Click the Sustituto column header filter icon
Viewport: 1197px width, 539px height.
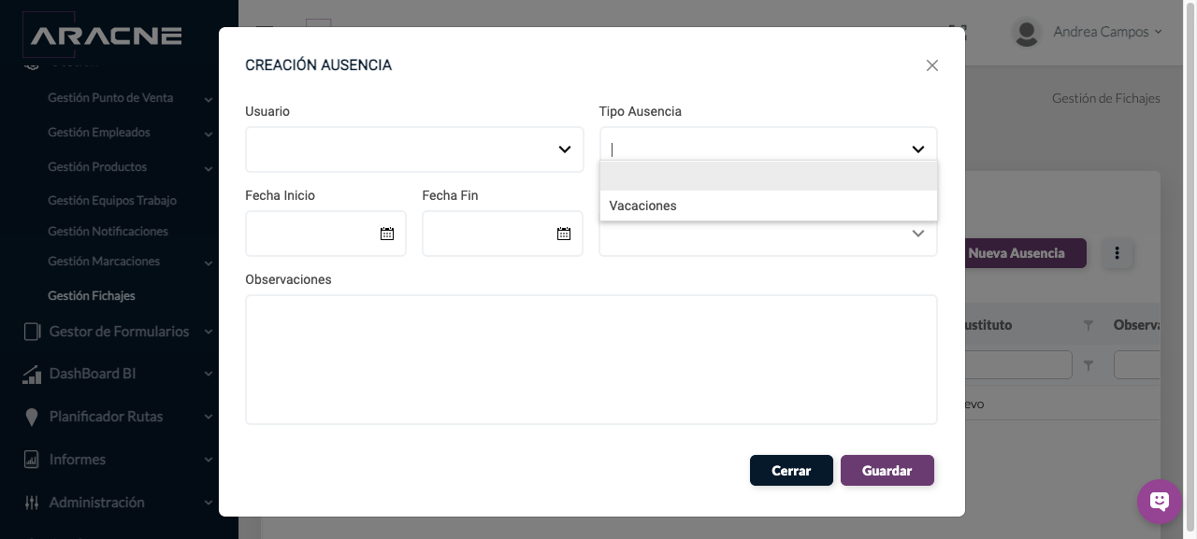click(x=1088, y=325)
